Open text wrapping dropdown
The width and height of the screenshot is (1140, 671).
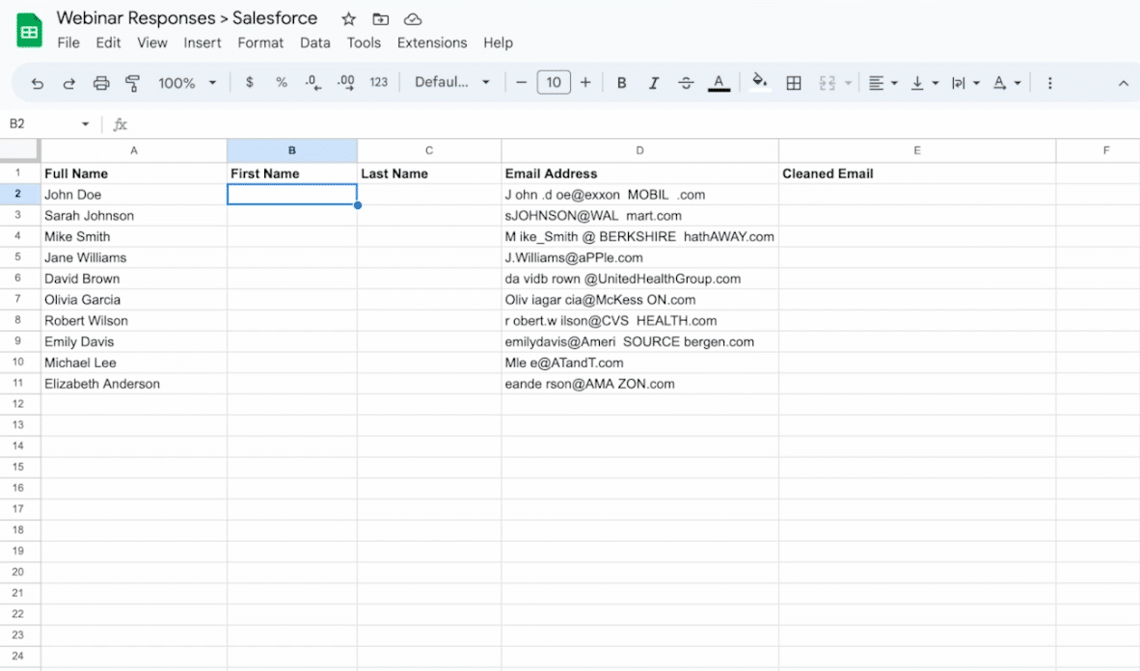(x=965, y=83)
